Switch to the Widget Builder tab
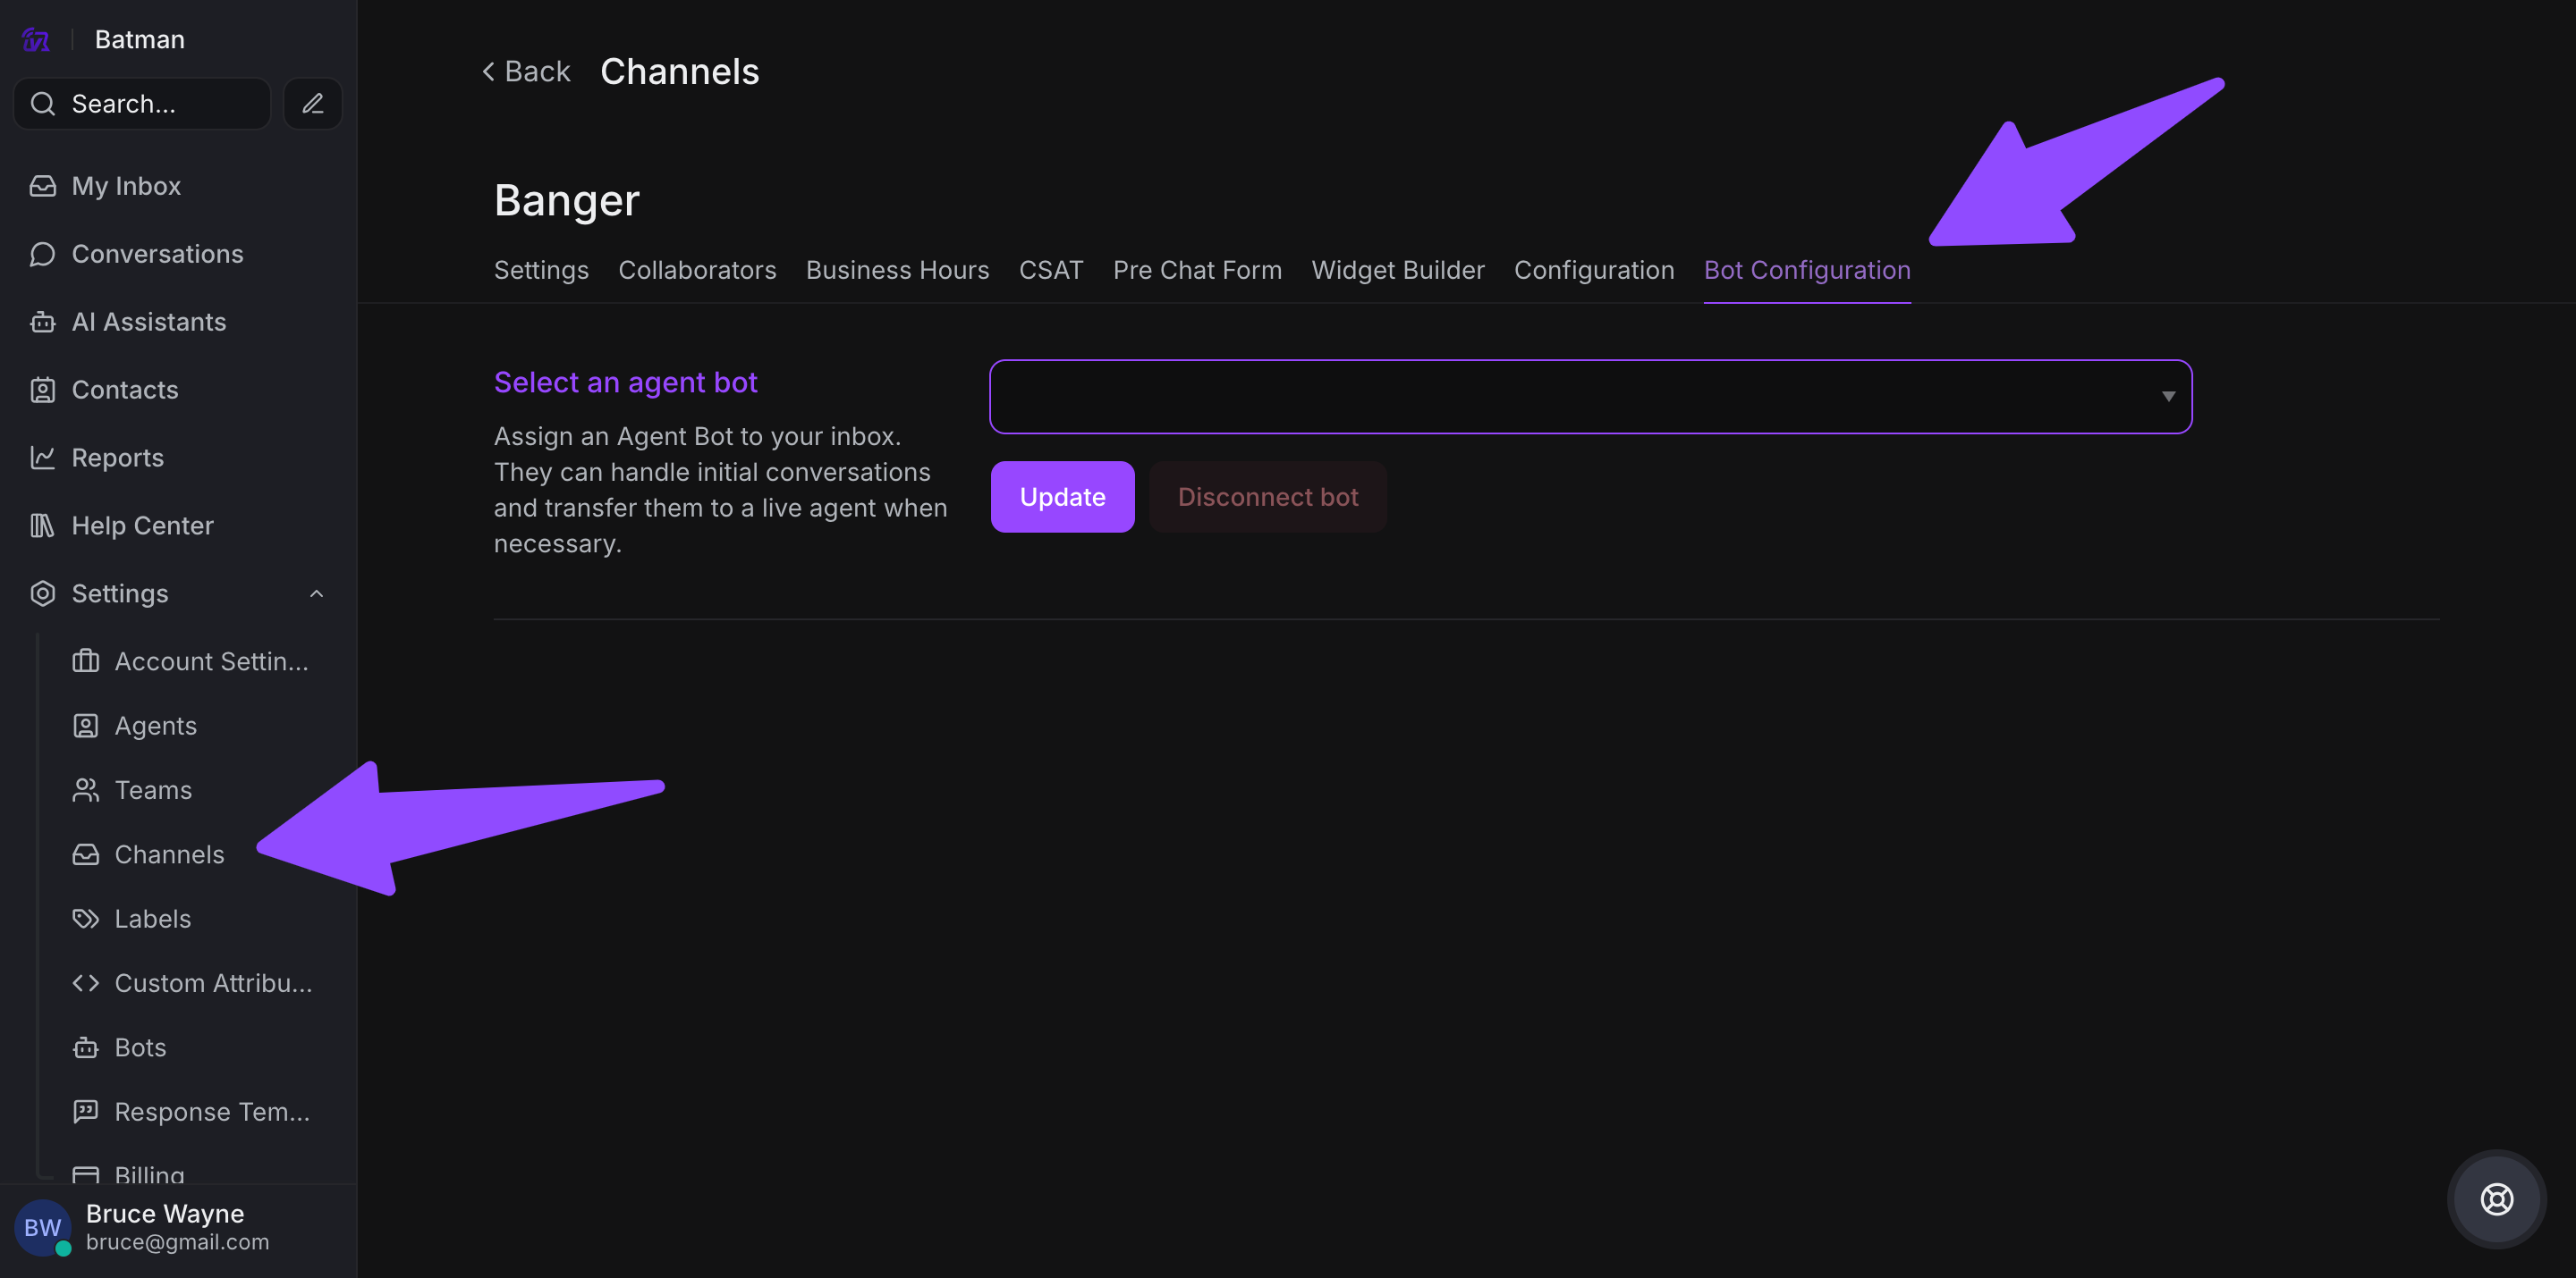Screen dimensions: 2576x1278 pyautogui.click(x=1397, y=270)
